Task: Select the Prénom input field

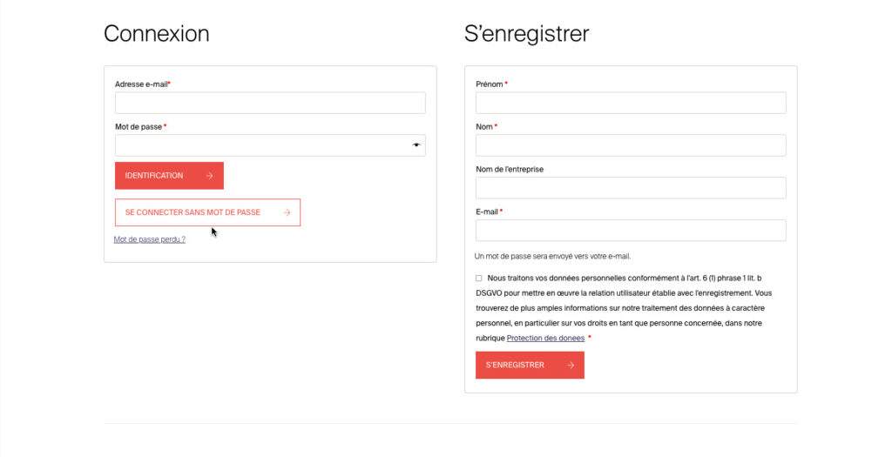Action: pyautogui.click(x=631, y=103)
